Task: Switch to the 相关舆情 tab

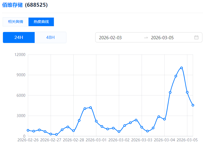Action: (15, 22)
